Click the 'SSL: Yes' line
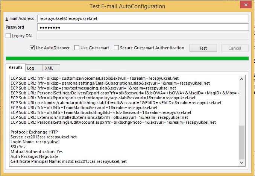This screenshot has height=176, width=255. point(18,147)
